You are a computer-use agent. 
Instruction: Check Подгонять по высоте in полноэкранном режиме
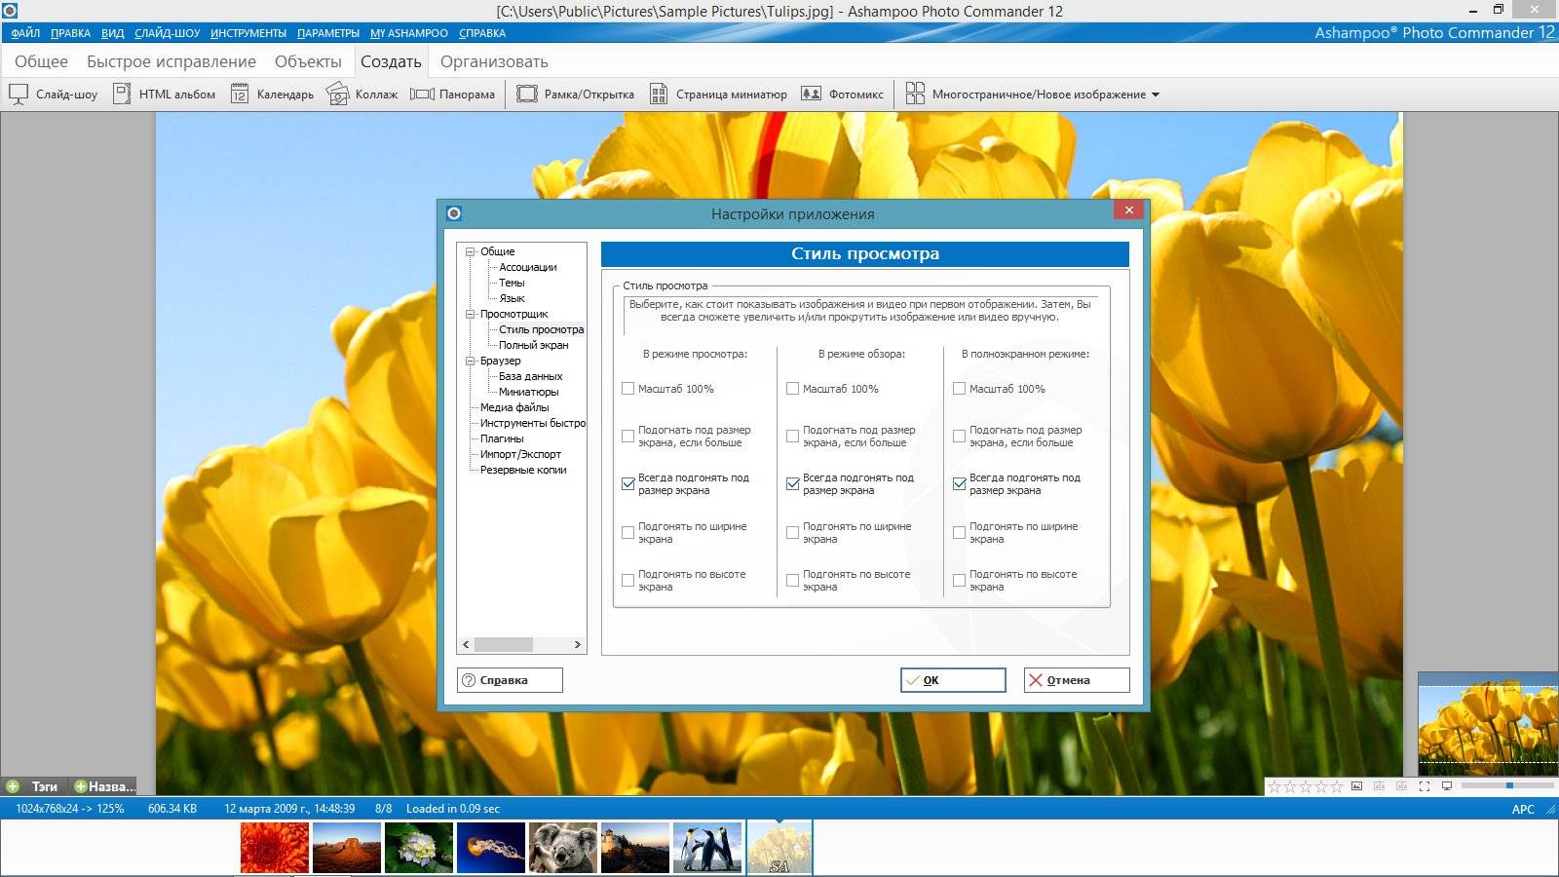960,581
